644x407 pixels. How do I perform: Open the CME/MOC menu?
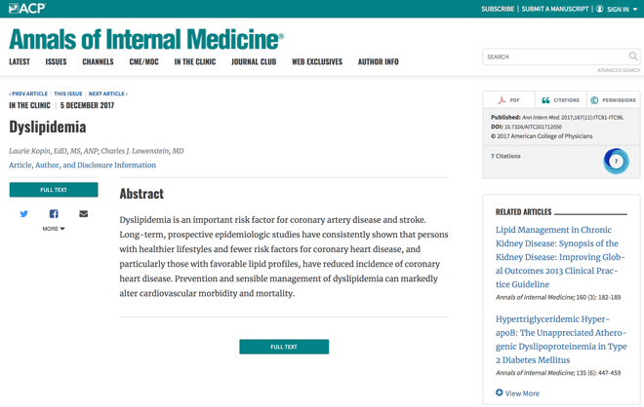click(x=143, y=61)
